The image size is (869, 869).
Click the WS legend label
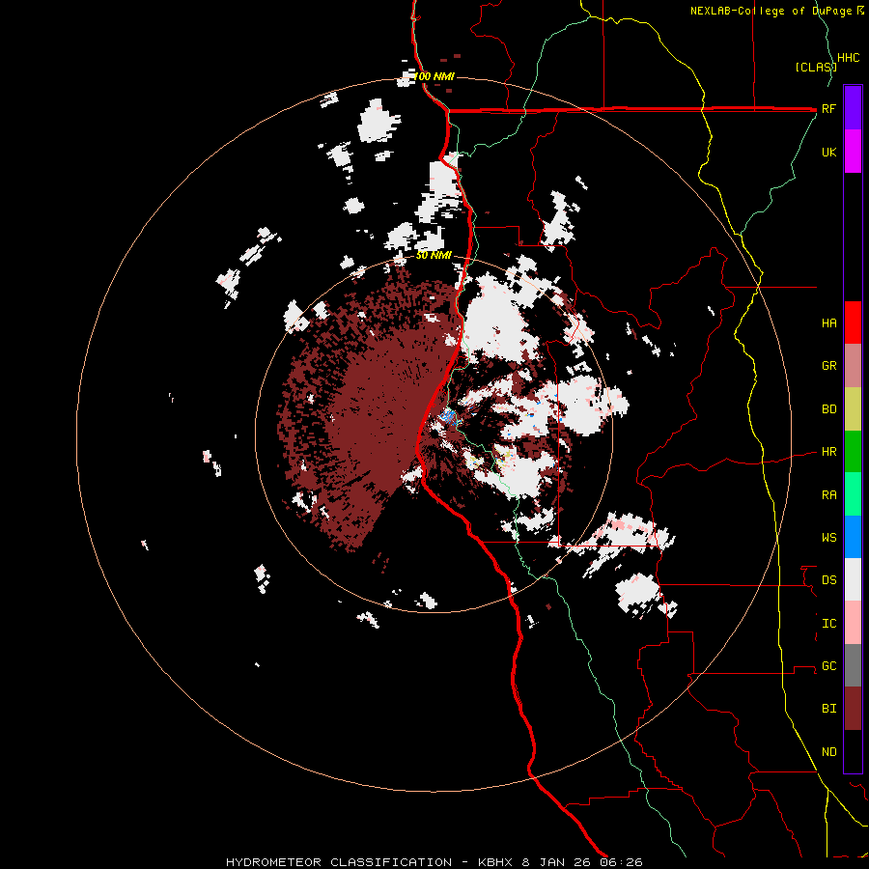[828, 537]
